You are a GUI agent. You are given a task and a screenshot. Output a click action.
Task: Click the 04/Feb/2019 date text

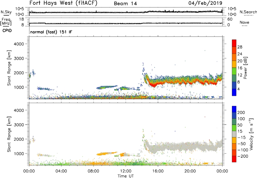click(x=208, y=3)
